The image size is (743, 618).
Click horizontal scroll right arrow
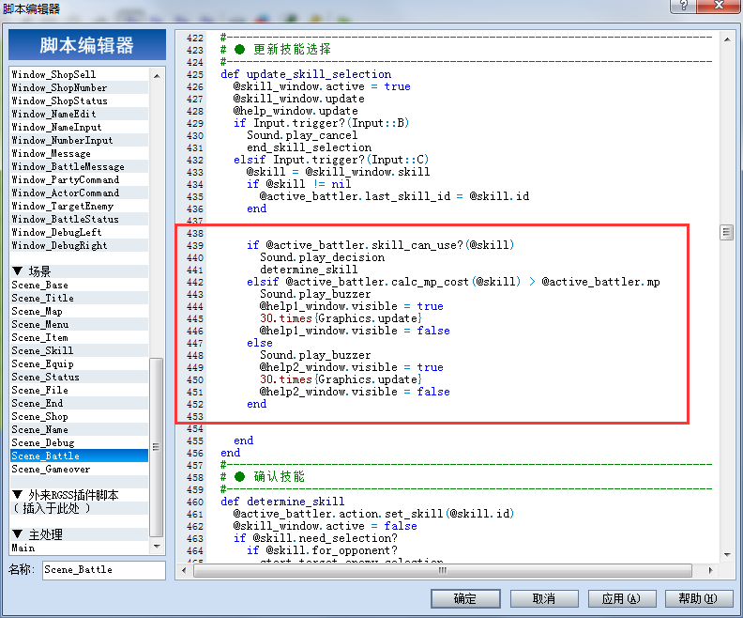(711, 571)
